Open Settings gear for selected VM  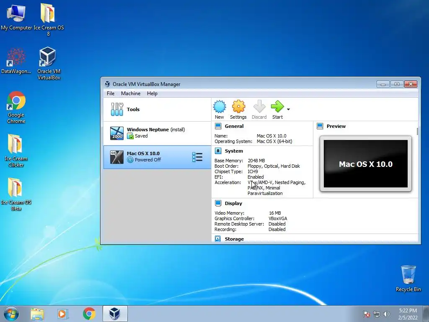point(238,107)
